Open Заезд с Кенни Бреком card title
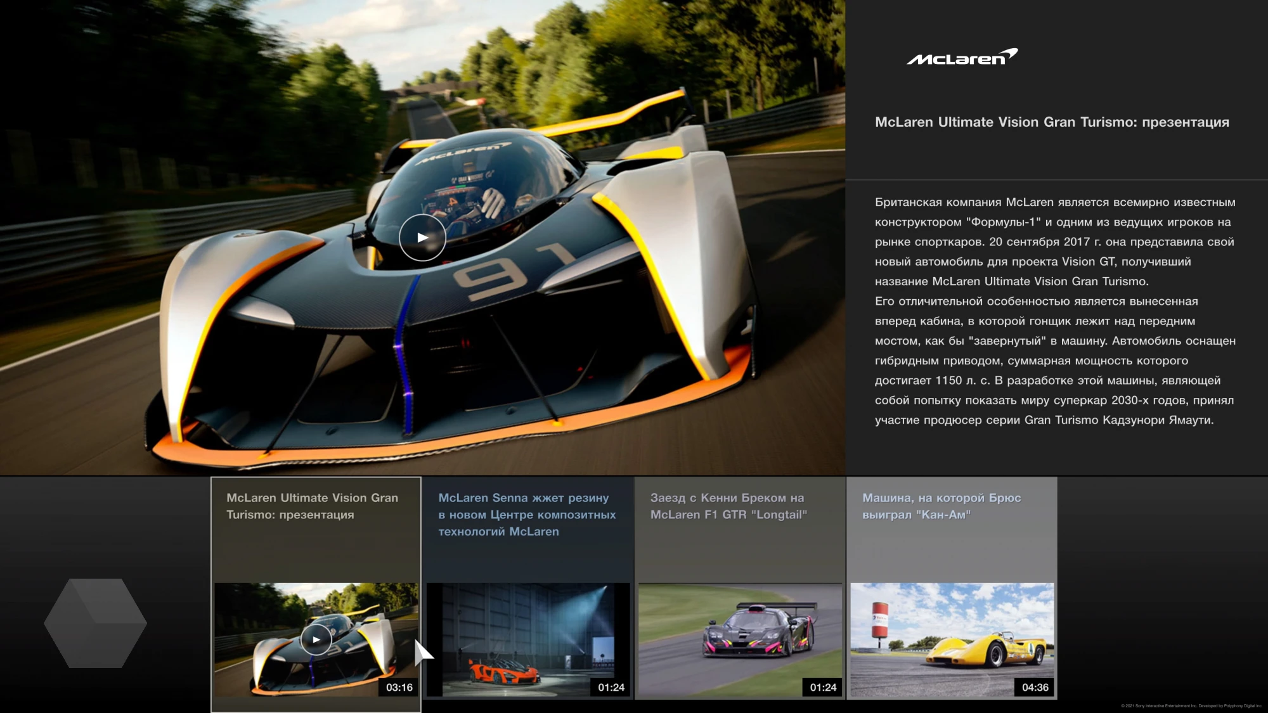The image size is (1268, 713). (728, 506)
